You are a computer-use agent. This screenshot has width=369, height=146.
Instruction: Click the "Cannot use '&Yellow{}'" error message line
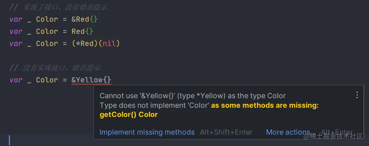pos(192,96)
